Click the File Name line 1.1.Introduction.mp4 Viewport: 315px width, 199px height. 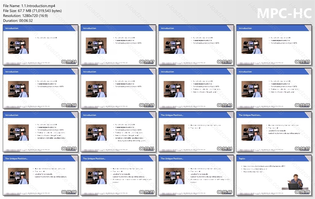click(x=29, y=6)
